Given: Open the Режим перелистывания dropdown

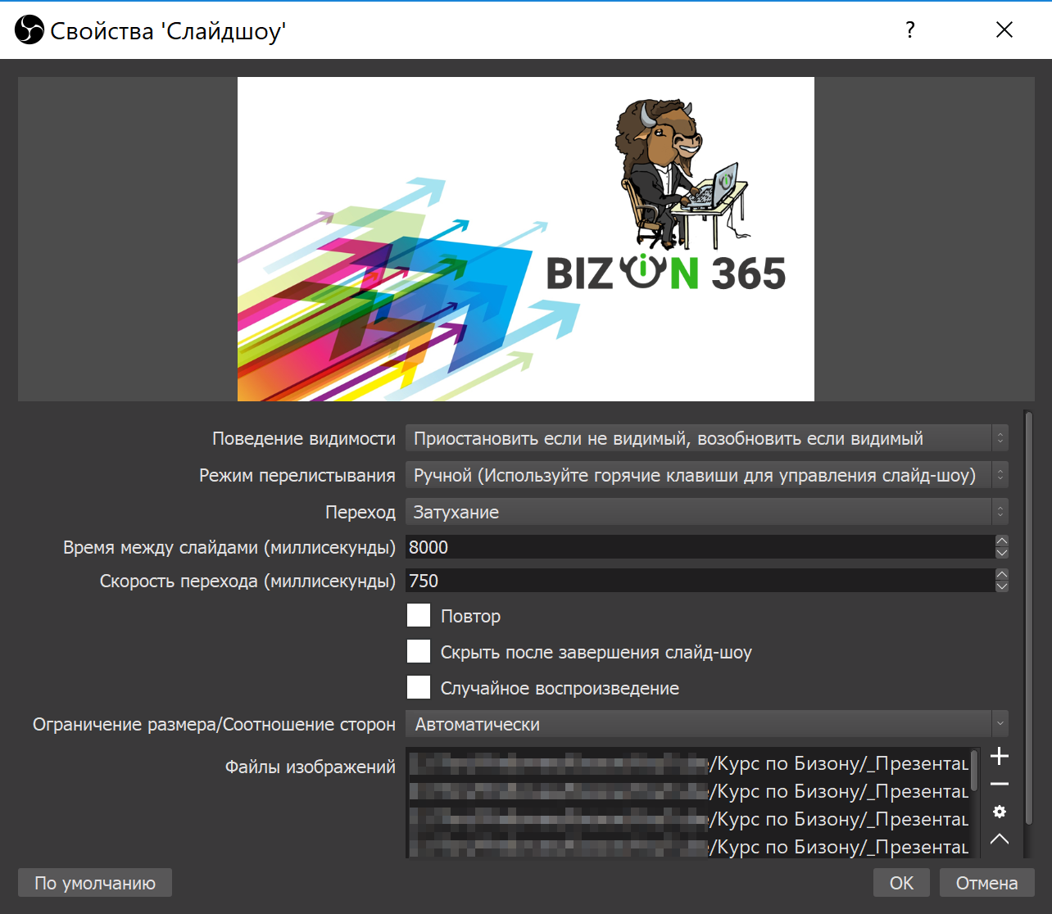Looking at the screenshot, I should [705, 475].
